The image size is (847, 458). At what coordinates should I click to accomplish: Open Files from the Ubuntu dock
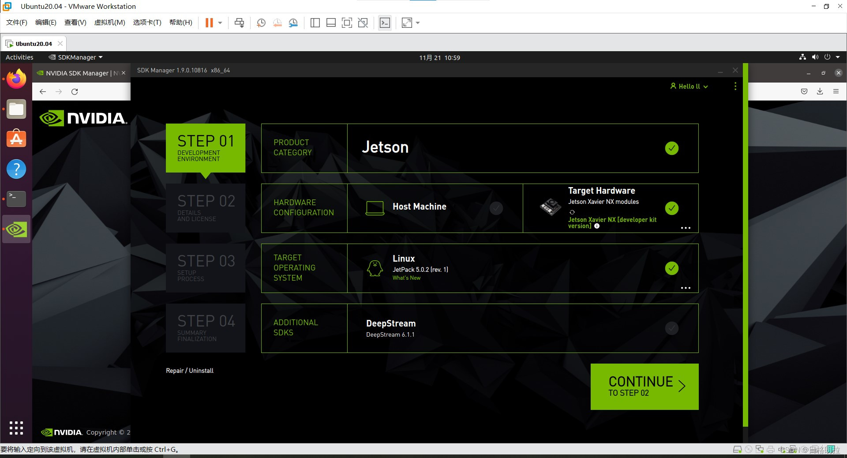(x=16, y=109)
